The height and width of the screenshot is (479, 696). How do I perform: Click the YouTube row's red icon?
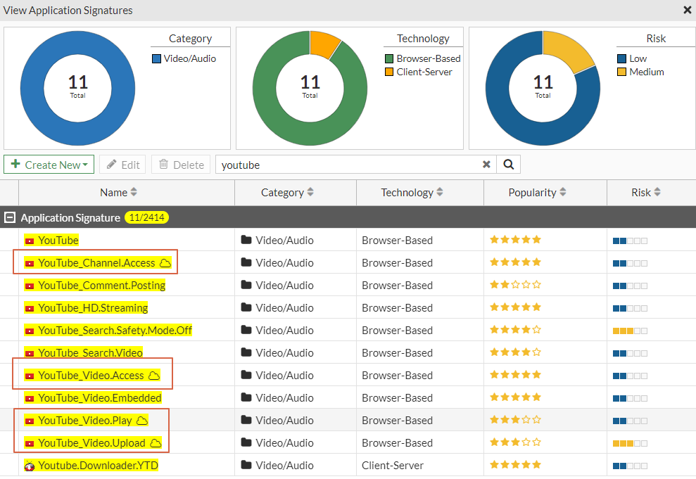pyautogui.click(x=30, y=241)
